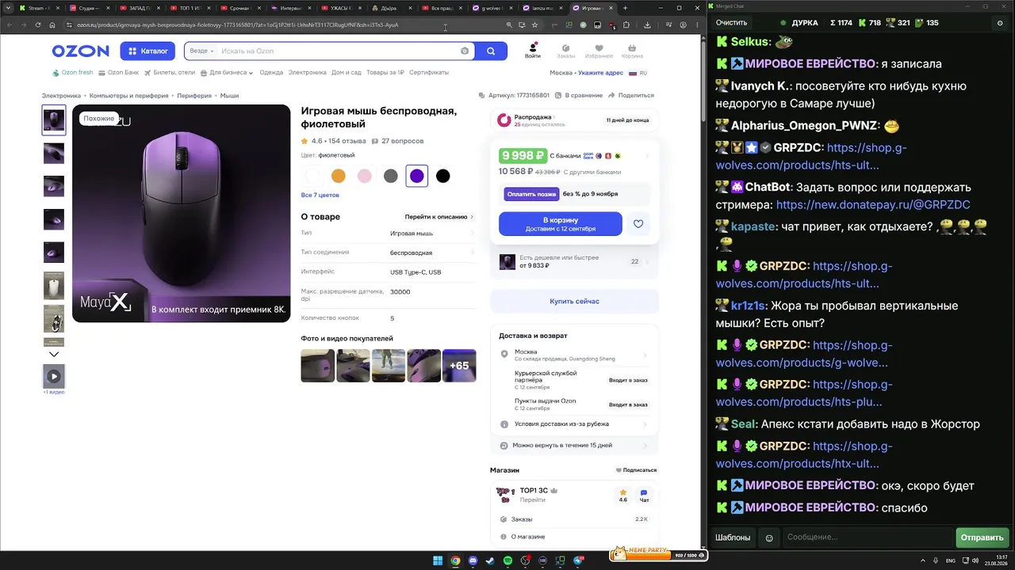Expand Есть дешевле или быстрее offers

pyautogui.click(x=574, y=261)
